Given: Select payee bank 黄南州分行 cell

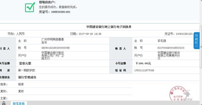Looking at the screenshot, I should point(169,55).
